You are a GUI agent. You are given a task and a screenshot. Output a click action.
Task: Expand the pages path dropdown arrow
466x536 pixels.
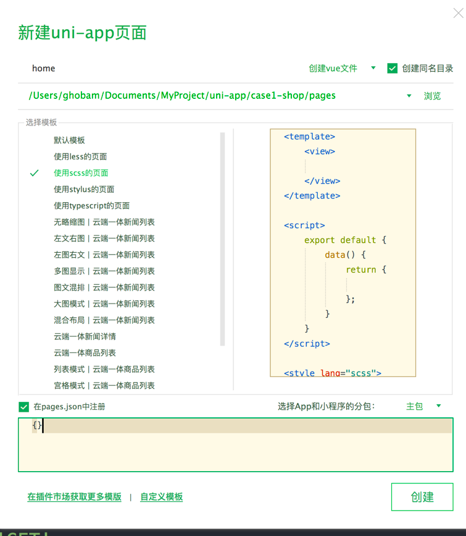409,96
